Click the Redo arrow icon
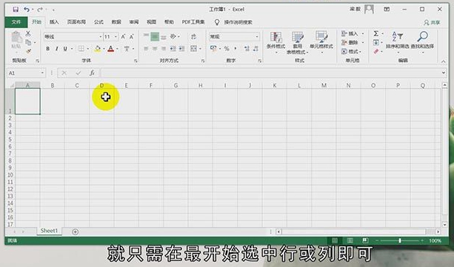 click(40, 10)
